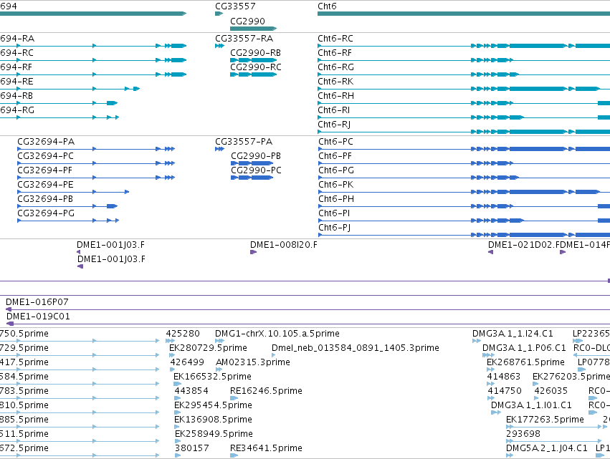Click the CG2990-PB protein label

pyautogui.click(x=256, y=156)
